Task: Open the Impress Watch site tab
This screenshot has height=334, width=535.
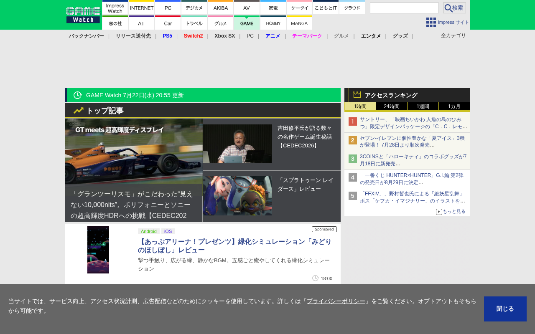Action: [115, 7]
